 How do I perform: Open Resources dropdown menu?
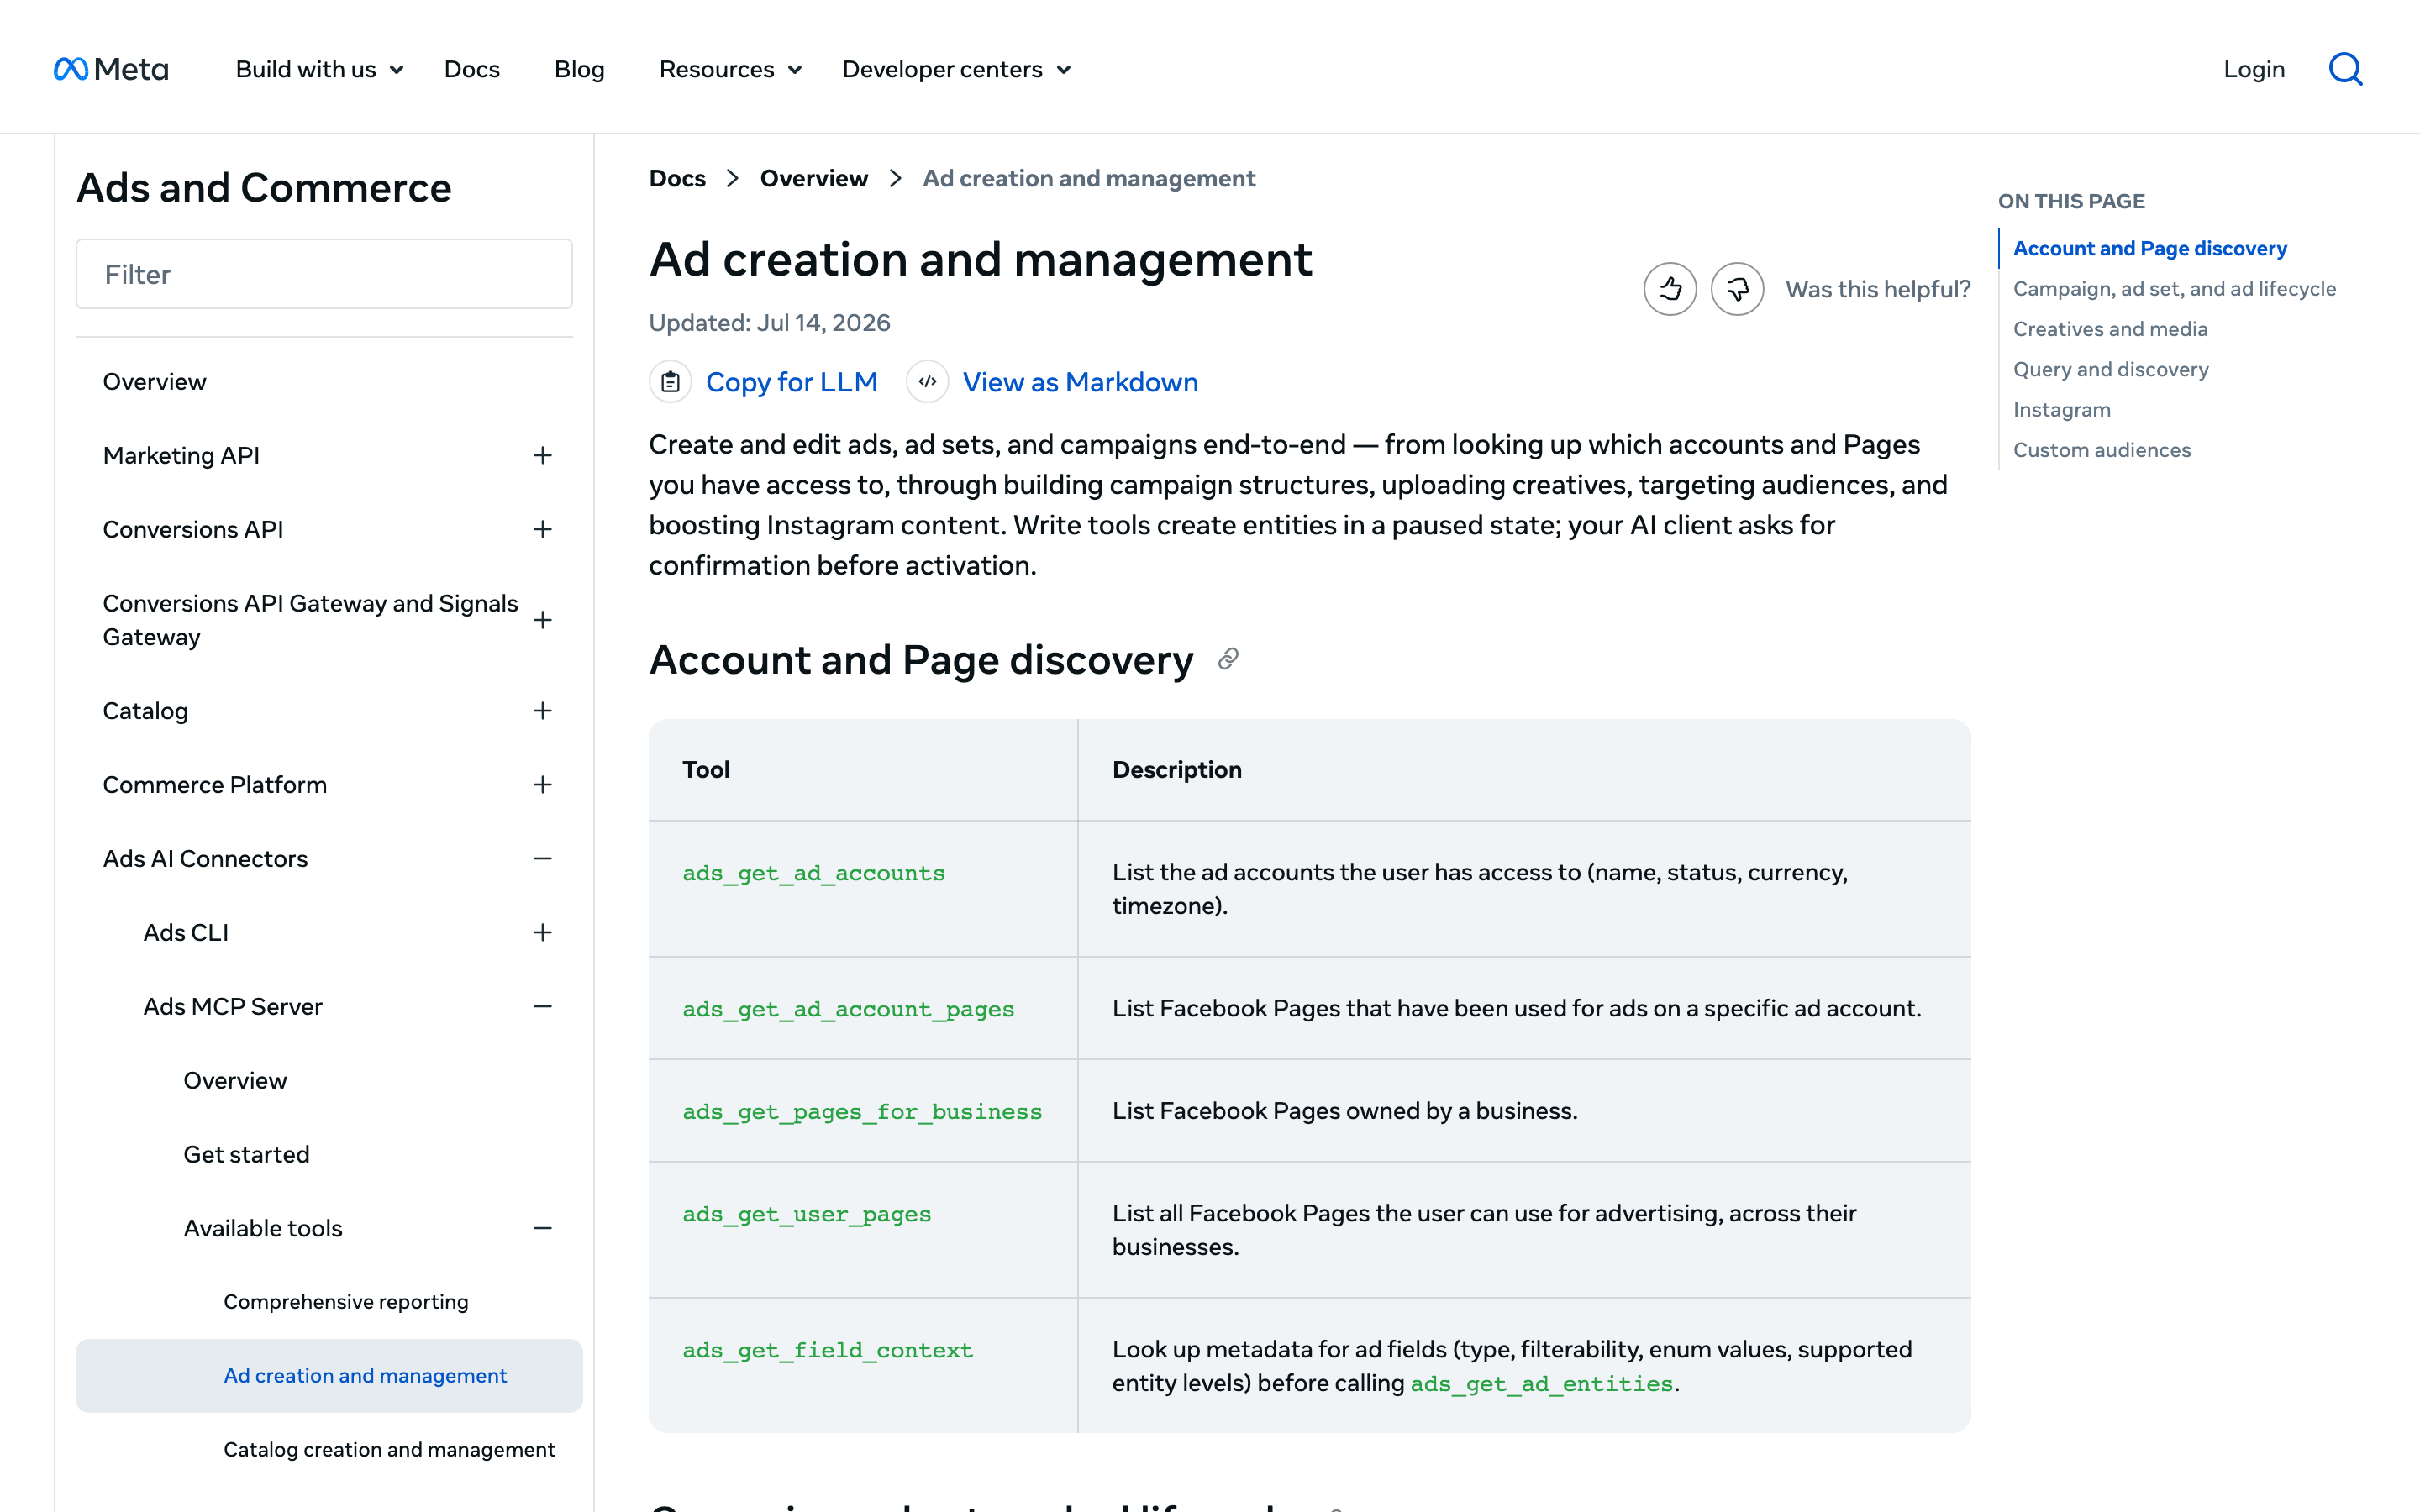point(730,69)
